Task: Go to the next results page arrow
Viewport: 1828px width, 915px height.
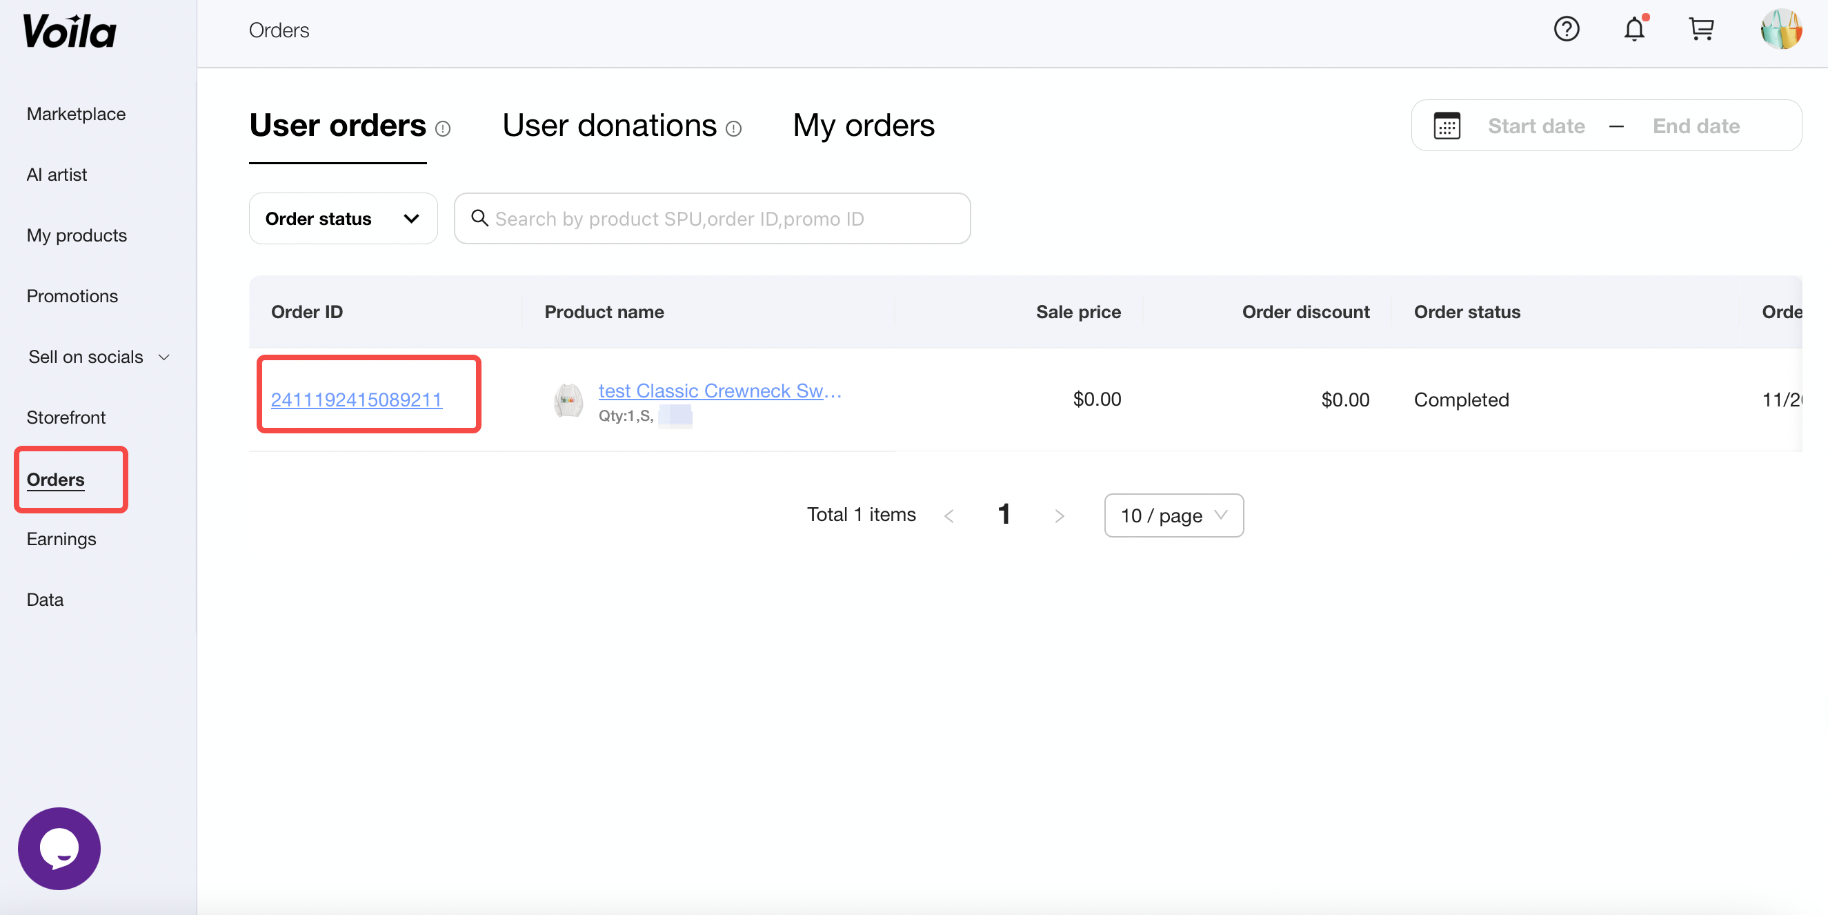Action: [1059, 516]
